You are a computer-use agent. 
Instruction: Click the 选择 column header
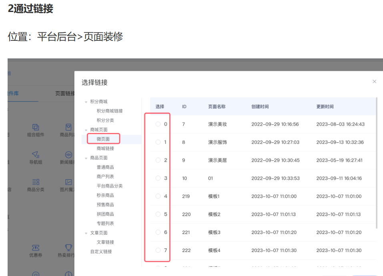click(160, 107)
